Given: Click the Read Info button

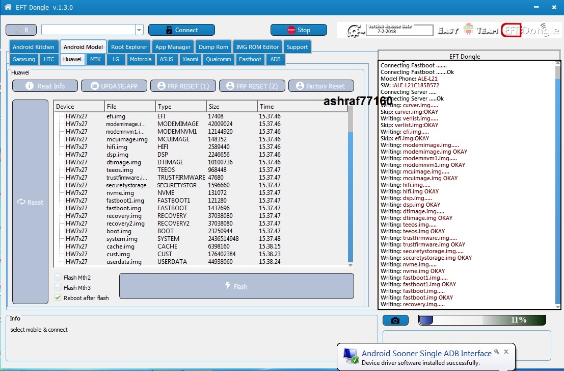Looking at the screenshot, I should pyautogui.click(x=45, y=86).
